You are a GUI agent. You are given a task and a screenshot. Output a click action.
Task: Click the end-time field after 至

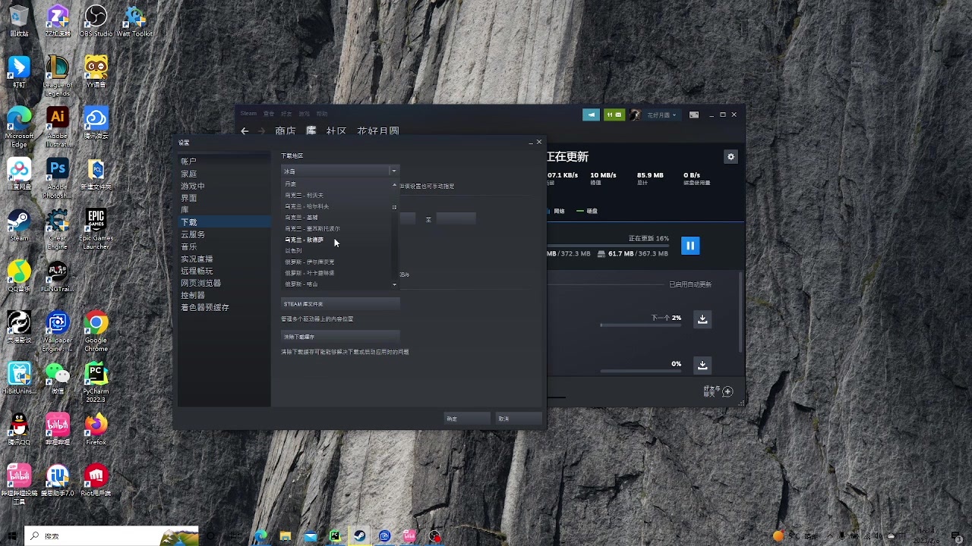tap(456, 218)
